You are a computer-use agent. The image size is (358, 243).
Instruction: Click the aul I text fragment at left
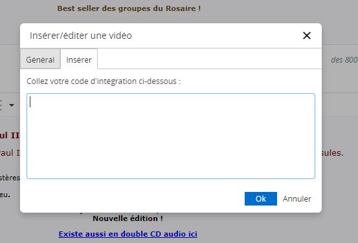tap(10, 153)
